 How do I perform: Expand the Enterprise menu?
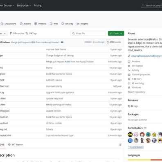(24, 5)
